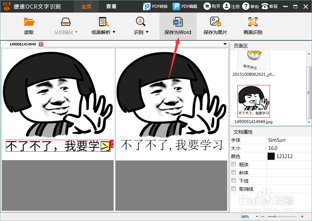Select the 1490061414949.jpg thumbnail

pyautogui.click(x=253, y=100)
